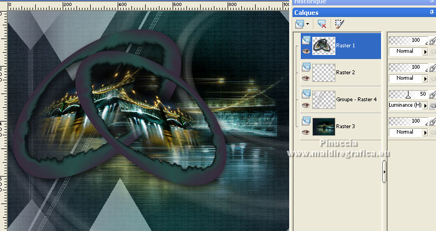This screenshot has height=231, width=436.
Task: Click the Edit selection icon
Action: click(x=339, y=24)
